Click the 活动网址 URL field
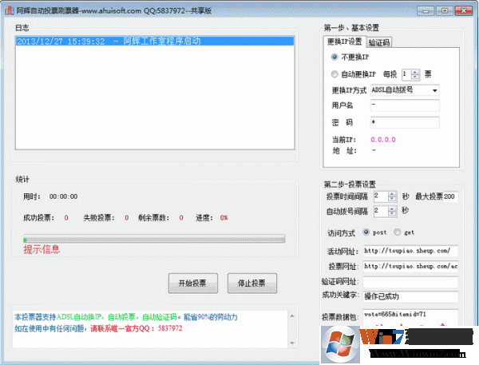The height and width of the screenshot is (365, 479). tap(410, 251)
